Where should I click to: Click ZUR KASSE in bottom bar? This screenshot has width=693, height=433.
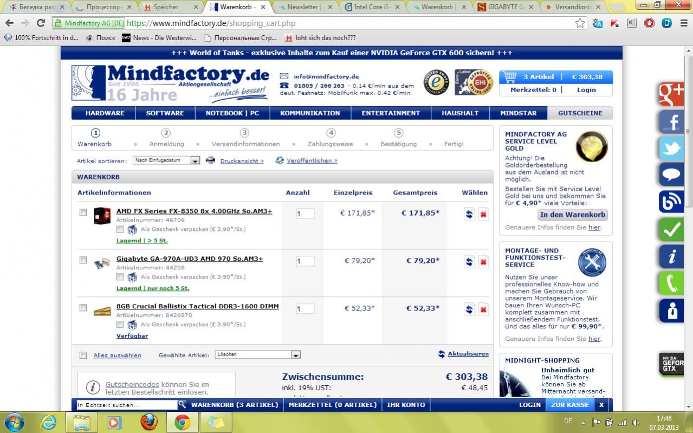(x=569, y=405)
